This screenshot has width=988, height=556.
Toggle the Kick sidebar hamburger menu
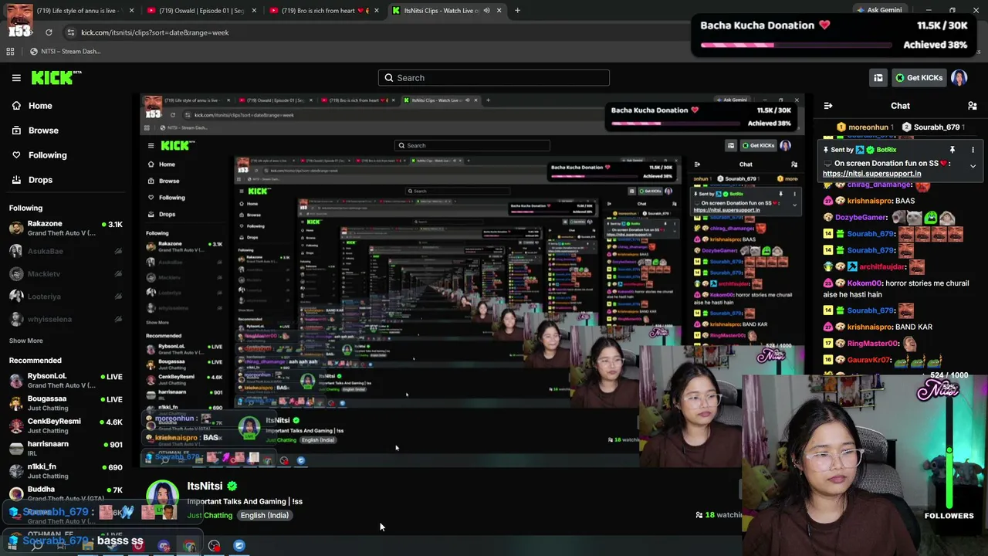click(x=16, y=77)
